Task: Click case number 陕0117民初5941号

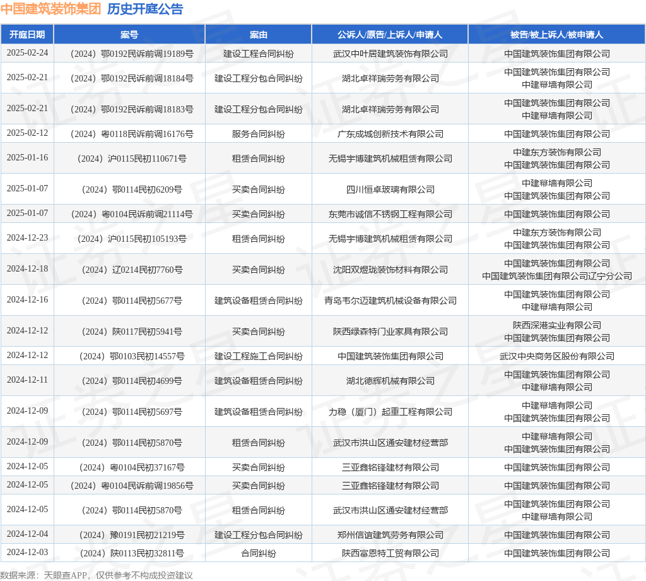Action: [132, 332]
